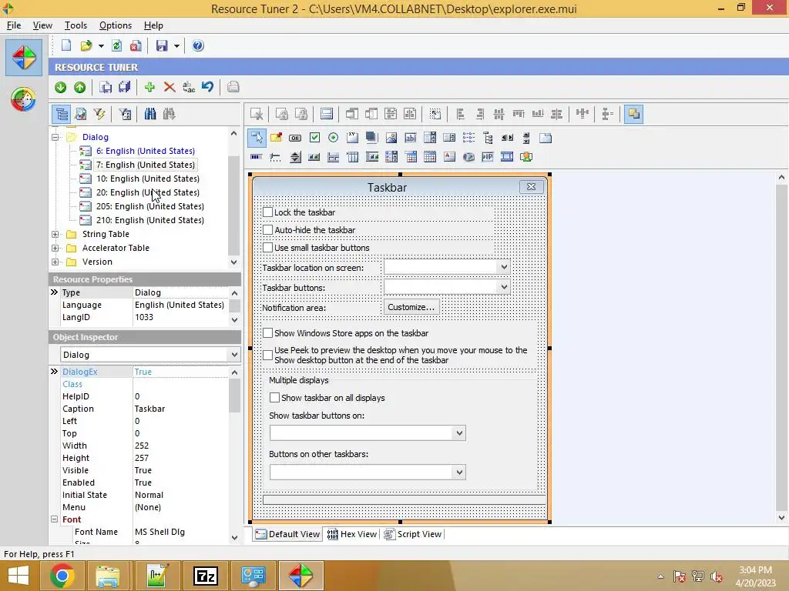Viewport: 789px width, 591px height.
Task: Select the pointer selection tool in control palette
Action: point(257,138)
